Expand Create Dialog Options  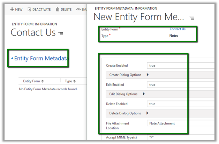[x=148, y=75]
